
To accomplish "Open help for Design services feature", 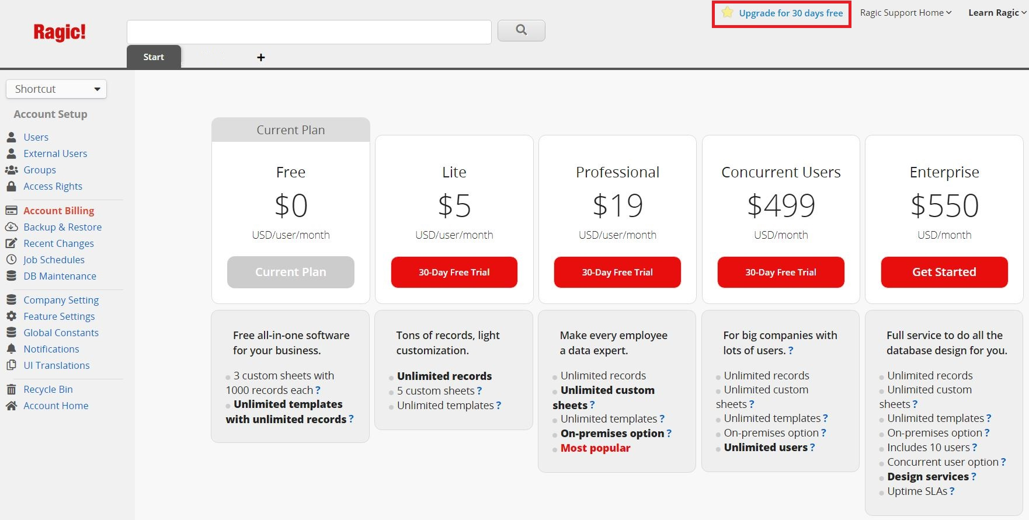I will pyautogui.click(x=974, y=477).
